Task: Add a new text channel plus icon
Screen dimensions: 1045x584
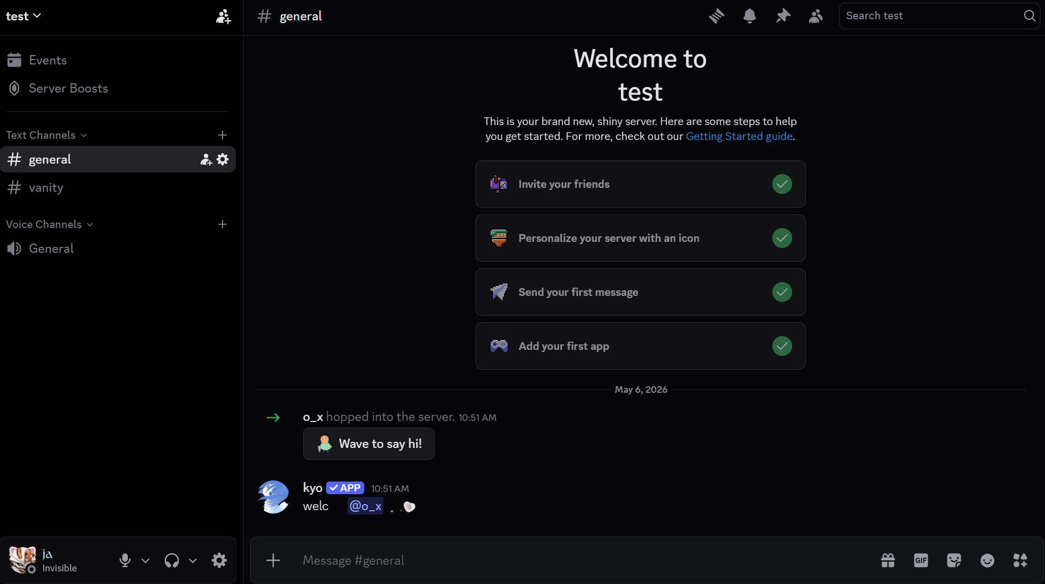Action: (x=223, y=135)
